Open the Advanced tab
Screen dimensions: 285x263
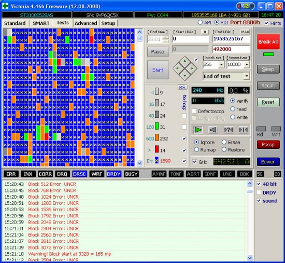pyautogui.click(x=86, y=23)
